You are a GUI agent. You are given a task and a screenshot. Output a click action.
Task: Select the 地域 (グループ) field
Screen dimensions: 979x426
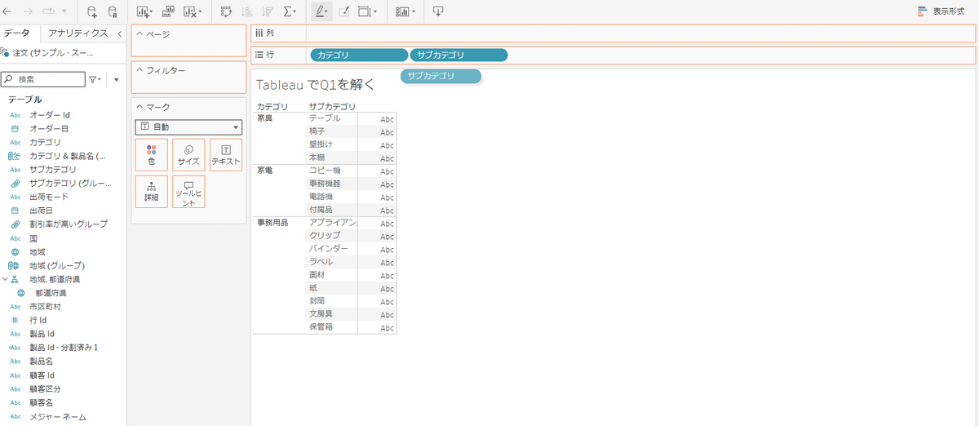pos(57,265)
